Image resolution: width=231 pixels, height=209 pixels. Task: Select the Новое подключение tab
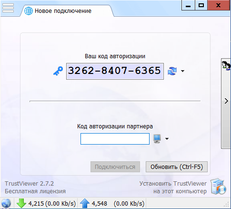click(67, 11)
